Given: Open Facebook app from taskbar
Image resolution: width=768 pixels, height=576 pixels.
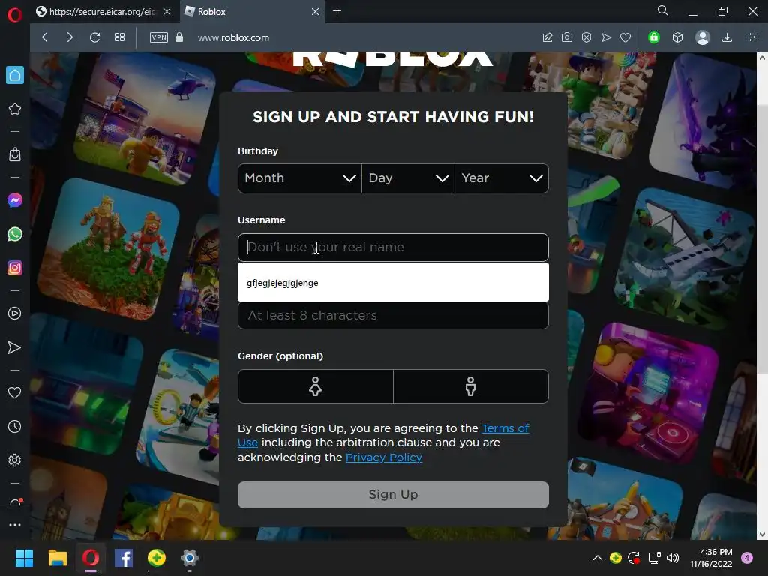Looking at the screenshot, I should pos(124,558).
